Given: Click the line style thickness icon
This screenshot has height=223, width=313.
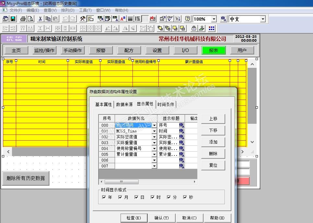Looking at the screenshot, I should coord(130,19).
